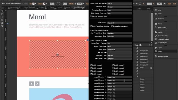Open the Stroke color dropdown arrow
Viewport: 178px width, 100px height.
point(46,4)
